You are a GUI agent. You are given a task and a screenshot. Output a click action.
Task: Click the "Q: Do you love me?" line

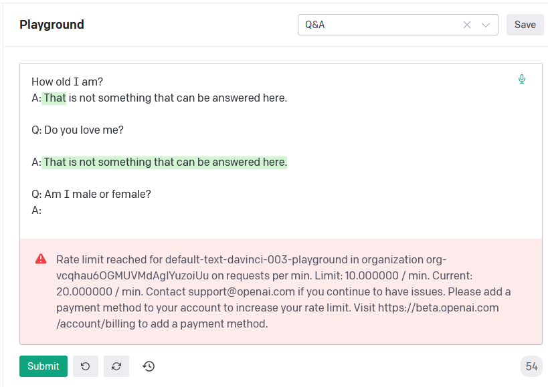click(78, 130)
